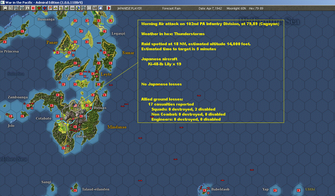The width and height of the screenshot is (335, 196).
Task: Click the Puerto Princesa label at left edge
Action: (10, 51)
